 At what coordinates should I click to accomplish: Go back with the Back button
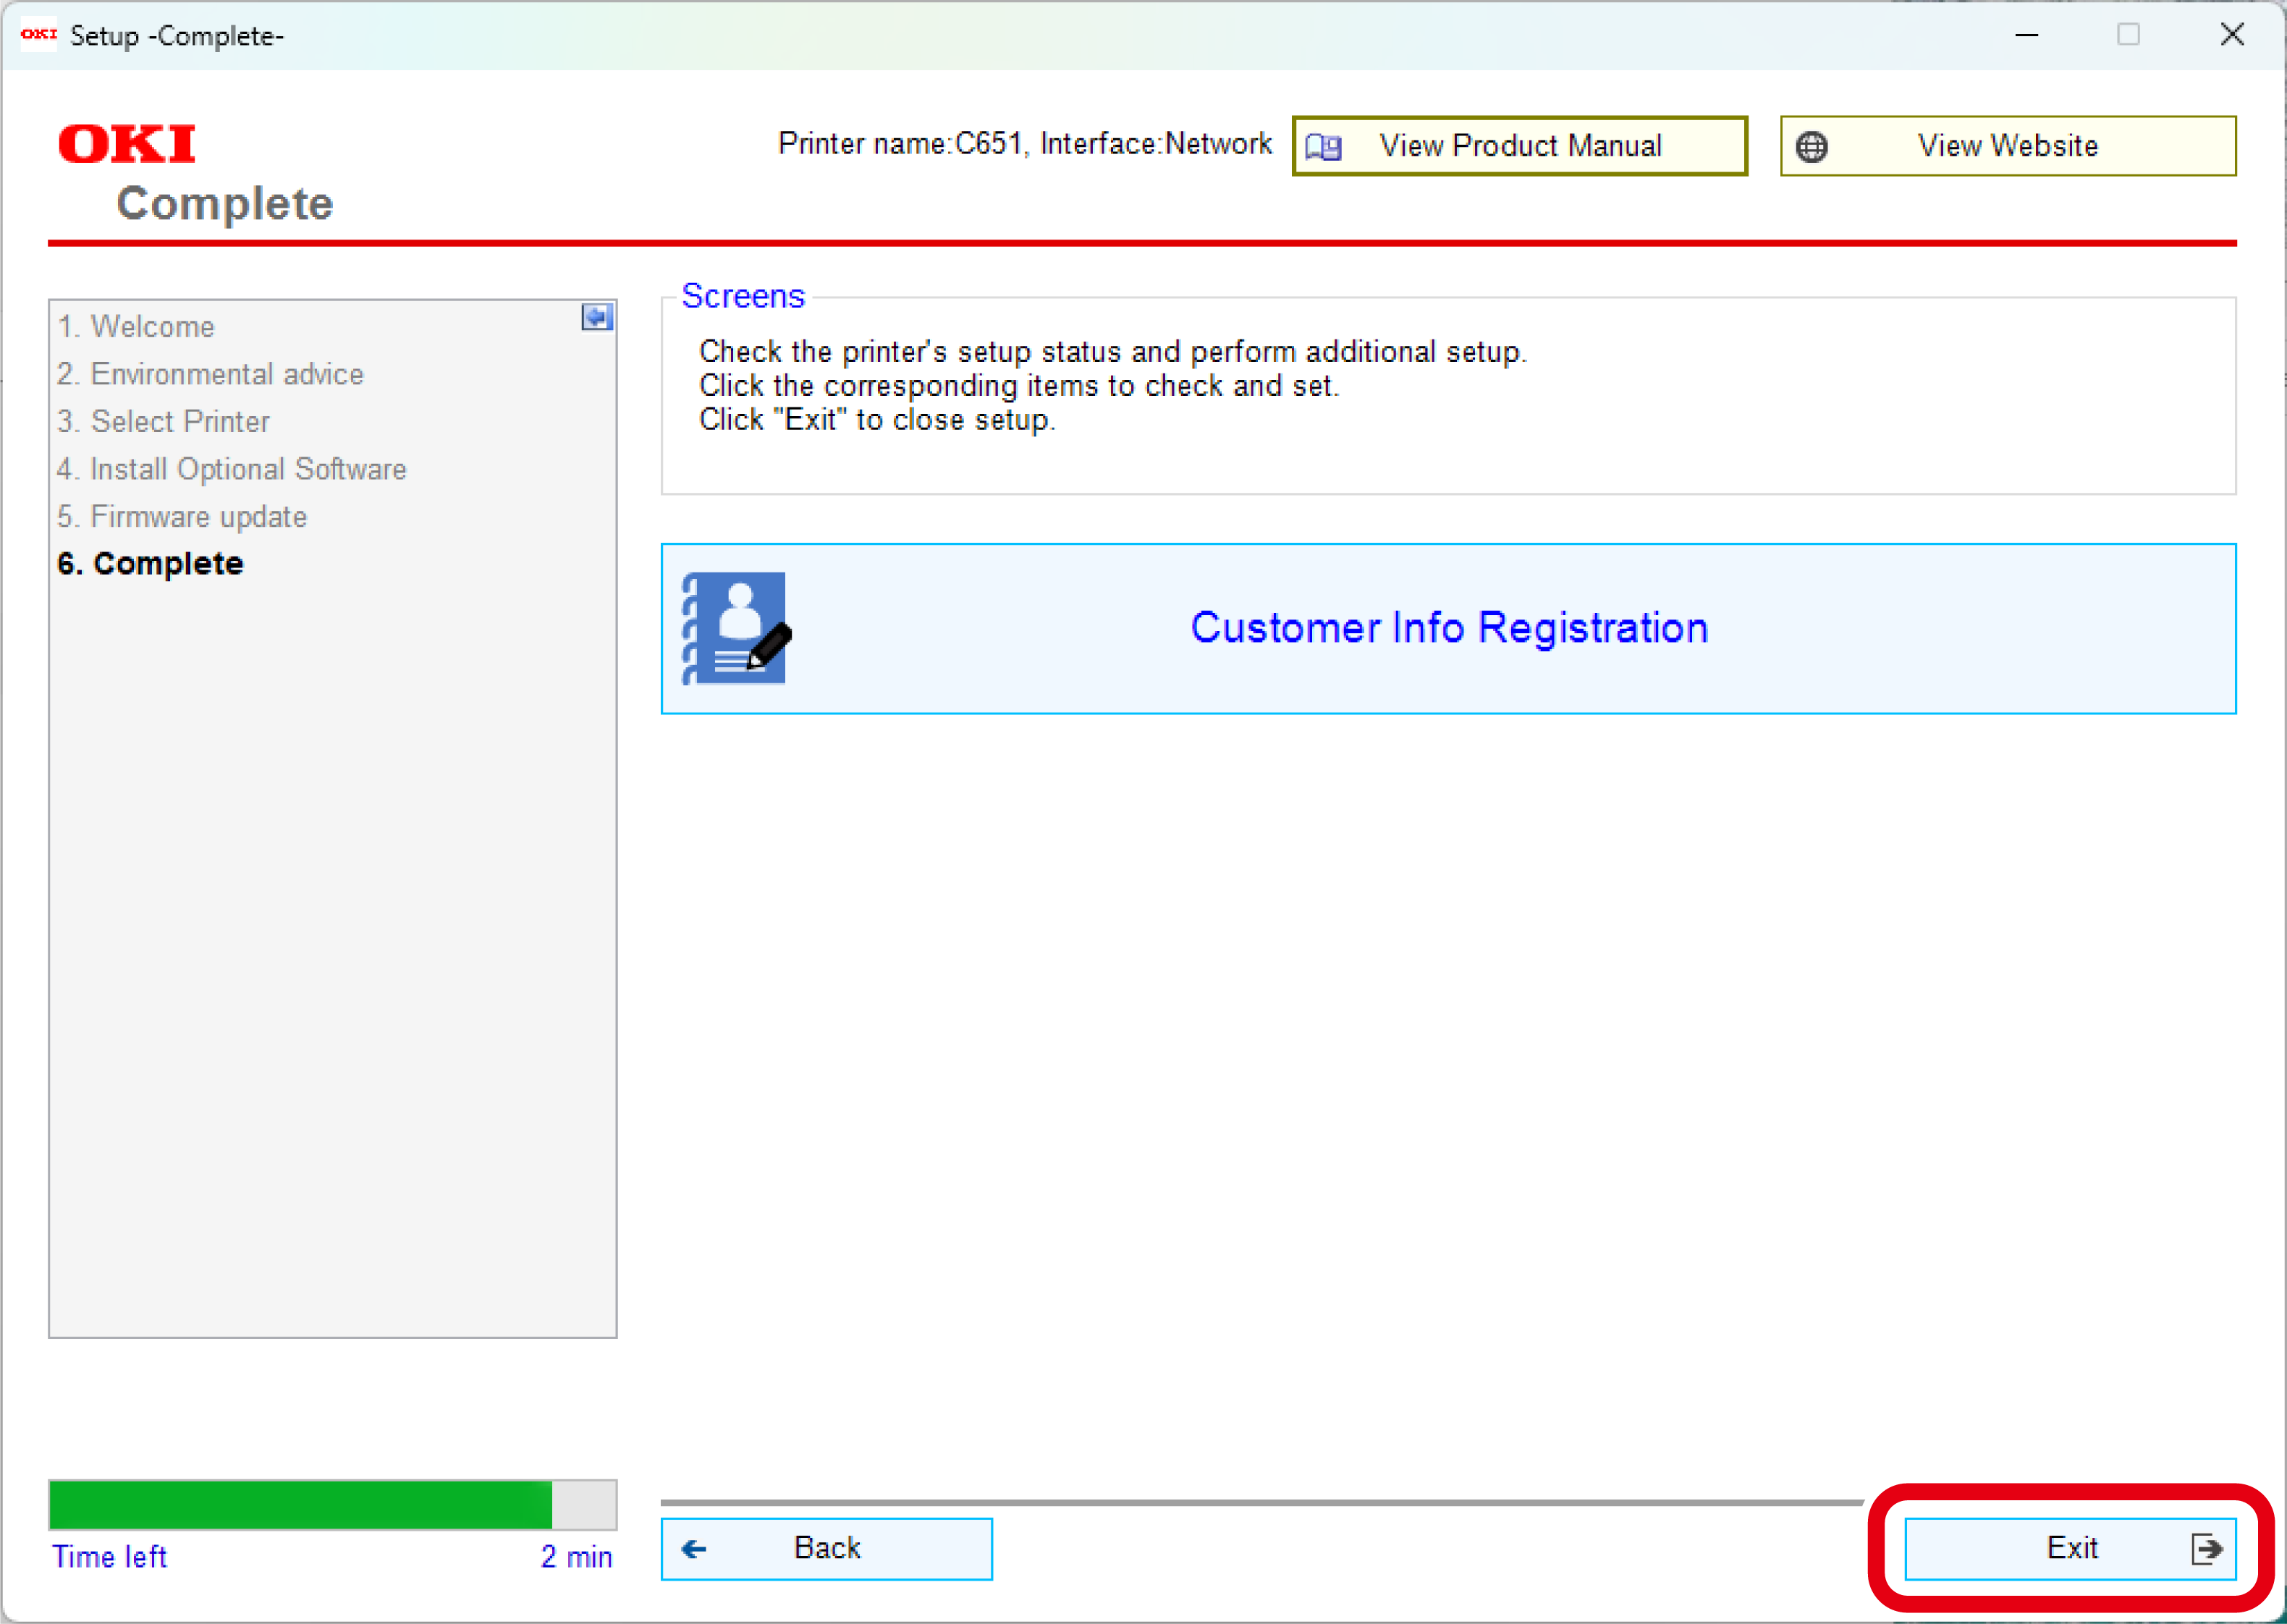pyautogui.click(x=826, y=1548)
